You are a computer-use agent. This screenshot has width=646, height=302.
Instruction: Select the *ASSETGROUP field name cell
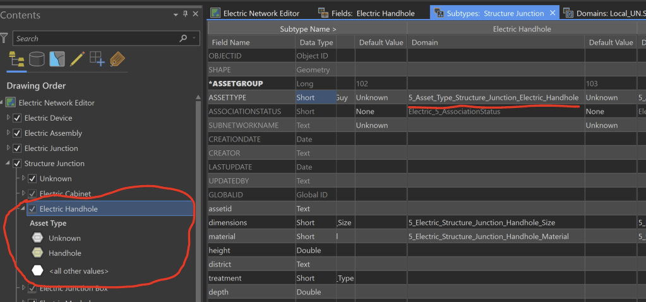(x=251, y=83)
